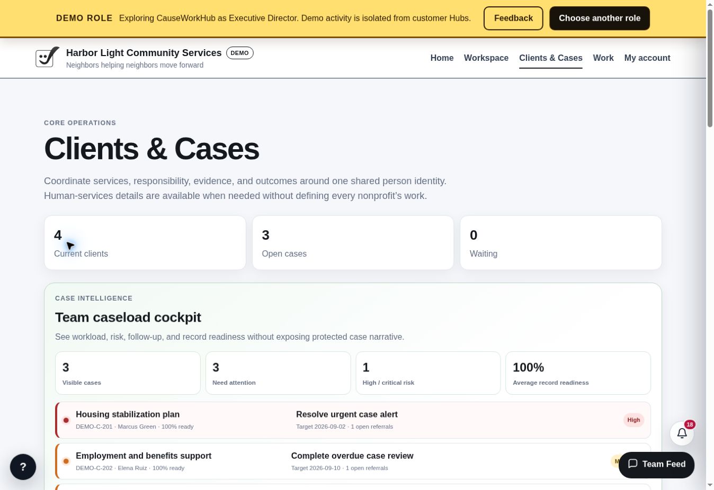This screenshot has height=490, width=714.
Task: Click the Harbor Light smiley checkmark logo
Action: coord(47,58)
